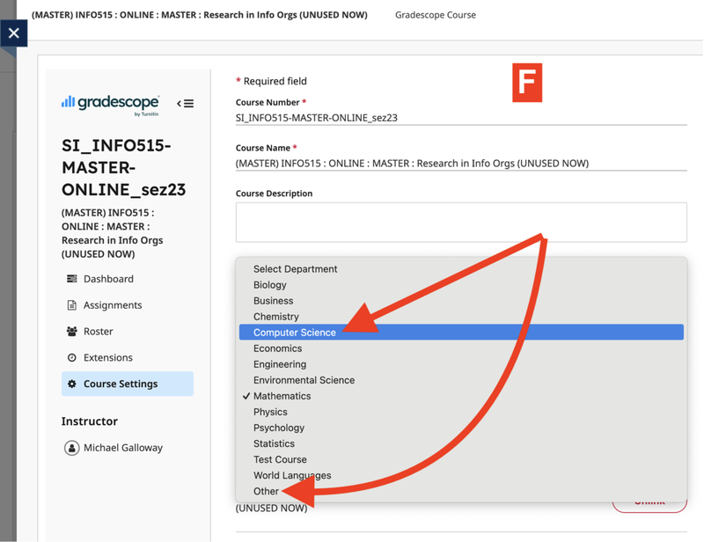Choose Computer Science from department list
The image size is (704, 542).
(295, 333)
